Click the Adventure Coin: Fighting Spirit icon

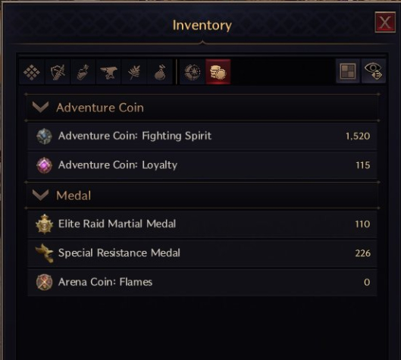(44, 136)
